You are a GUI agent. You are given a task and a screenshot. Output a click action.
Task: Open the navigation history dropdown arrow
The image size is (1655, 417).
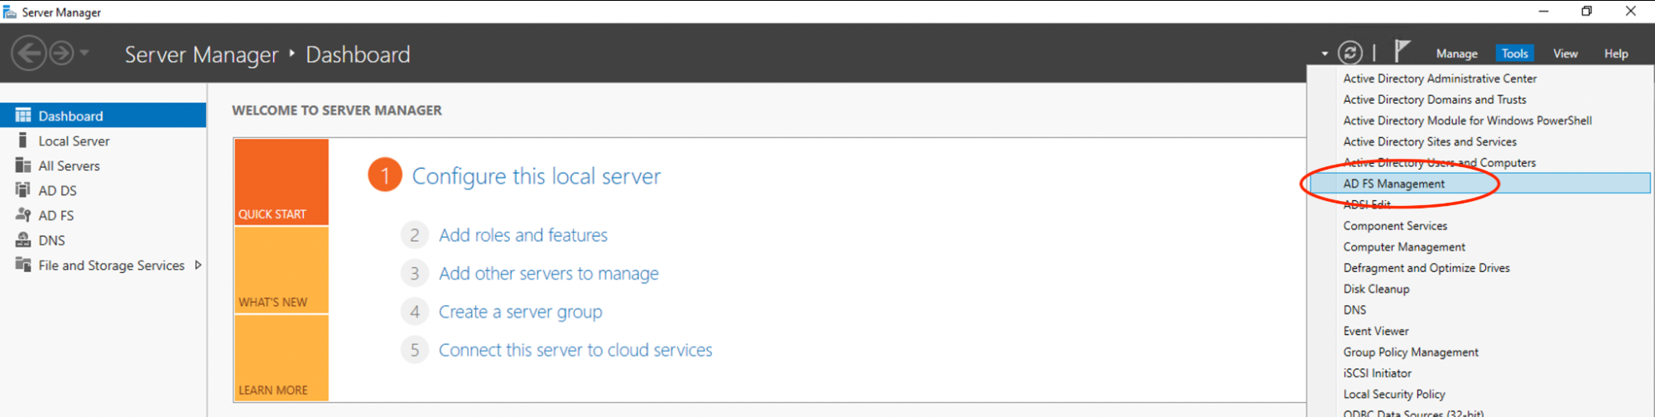84,54
